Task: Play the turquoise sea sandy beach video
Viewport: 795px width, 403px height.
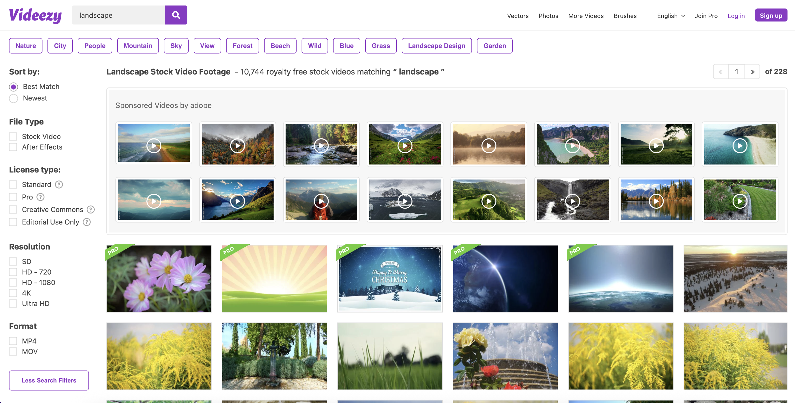Action: click(x=740, y=144)
